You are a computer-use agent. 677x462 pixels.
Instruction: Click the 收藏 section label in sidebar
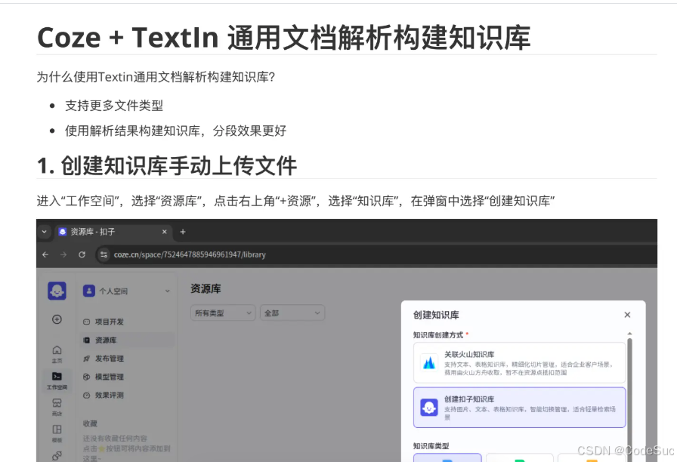click(90, 423)
